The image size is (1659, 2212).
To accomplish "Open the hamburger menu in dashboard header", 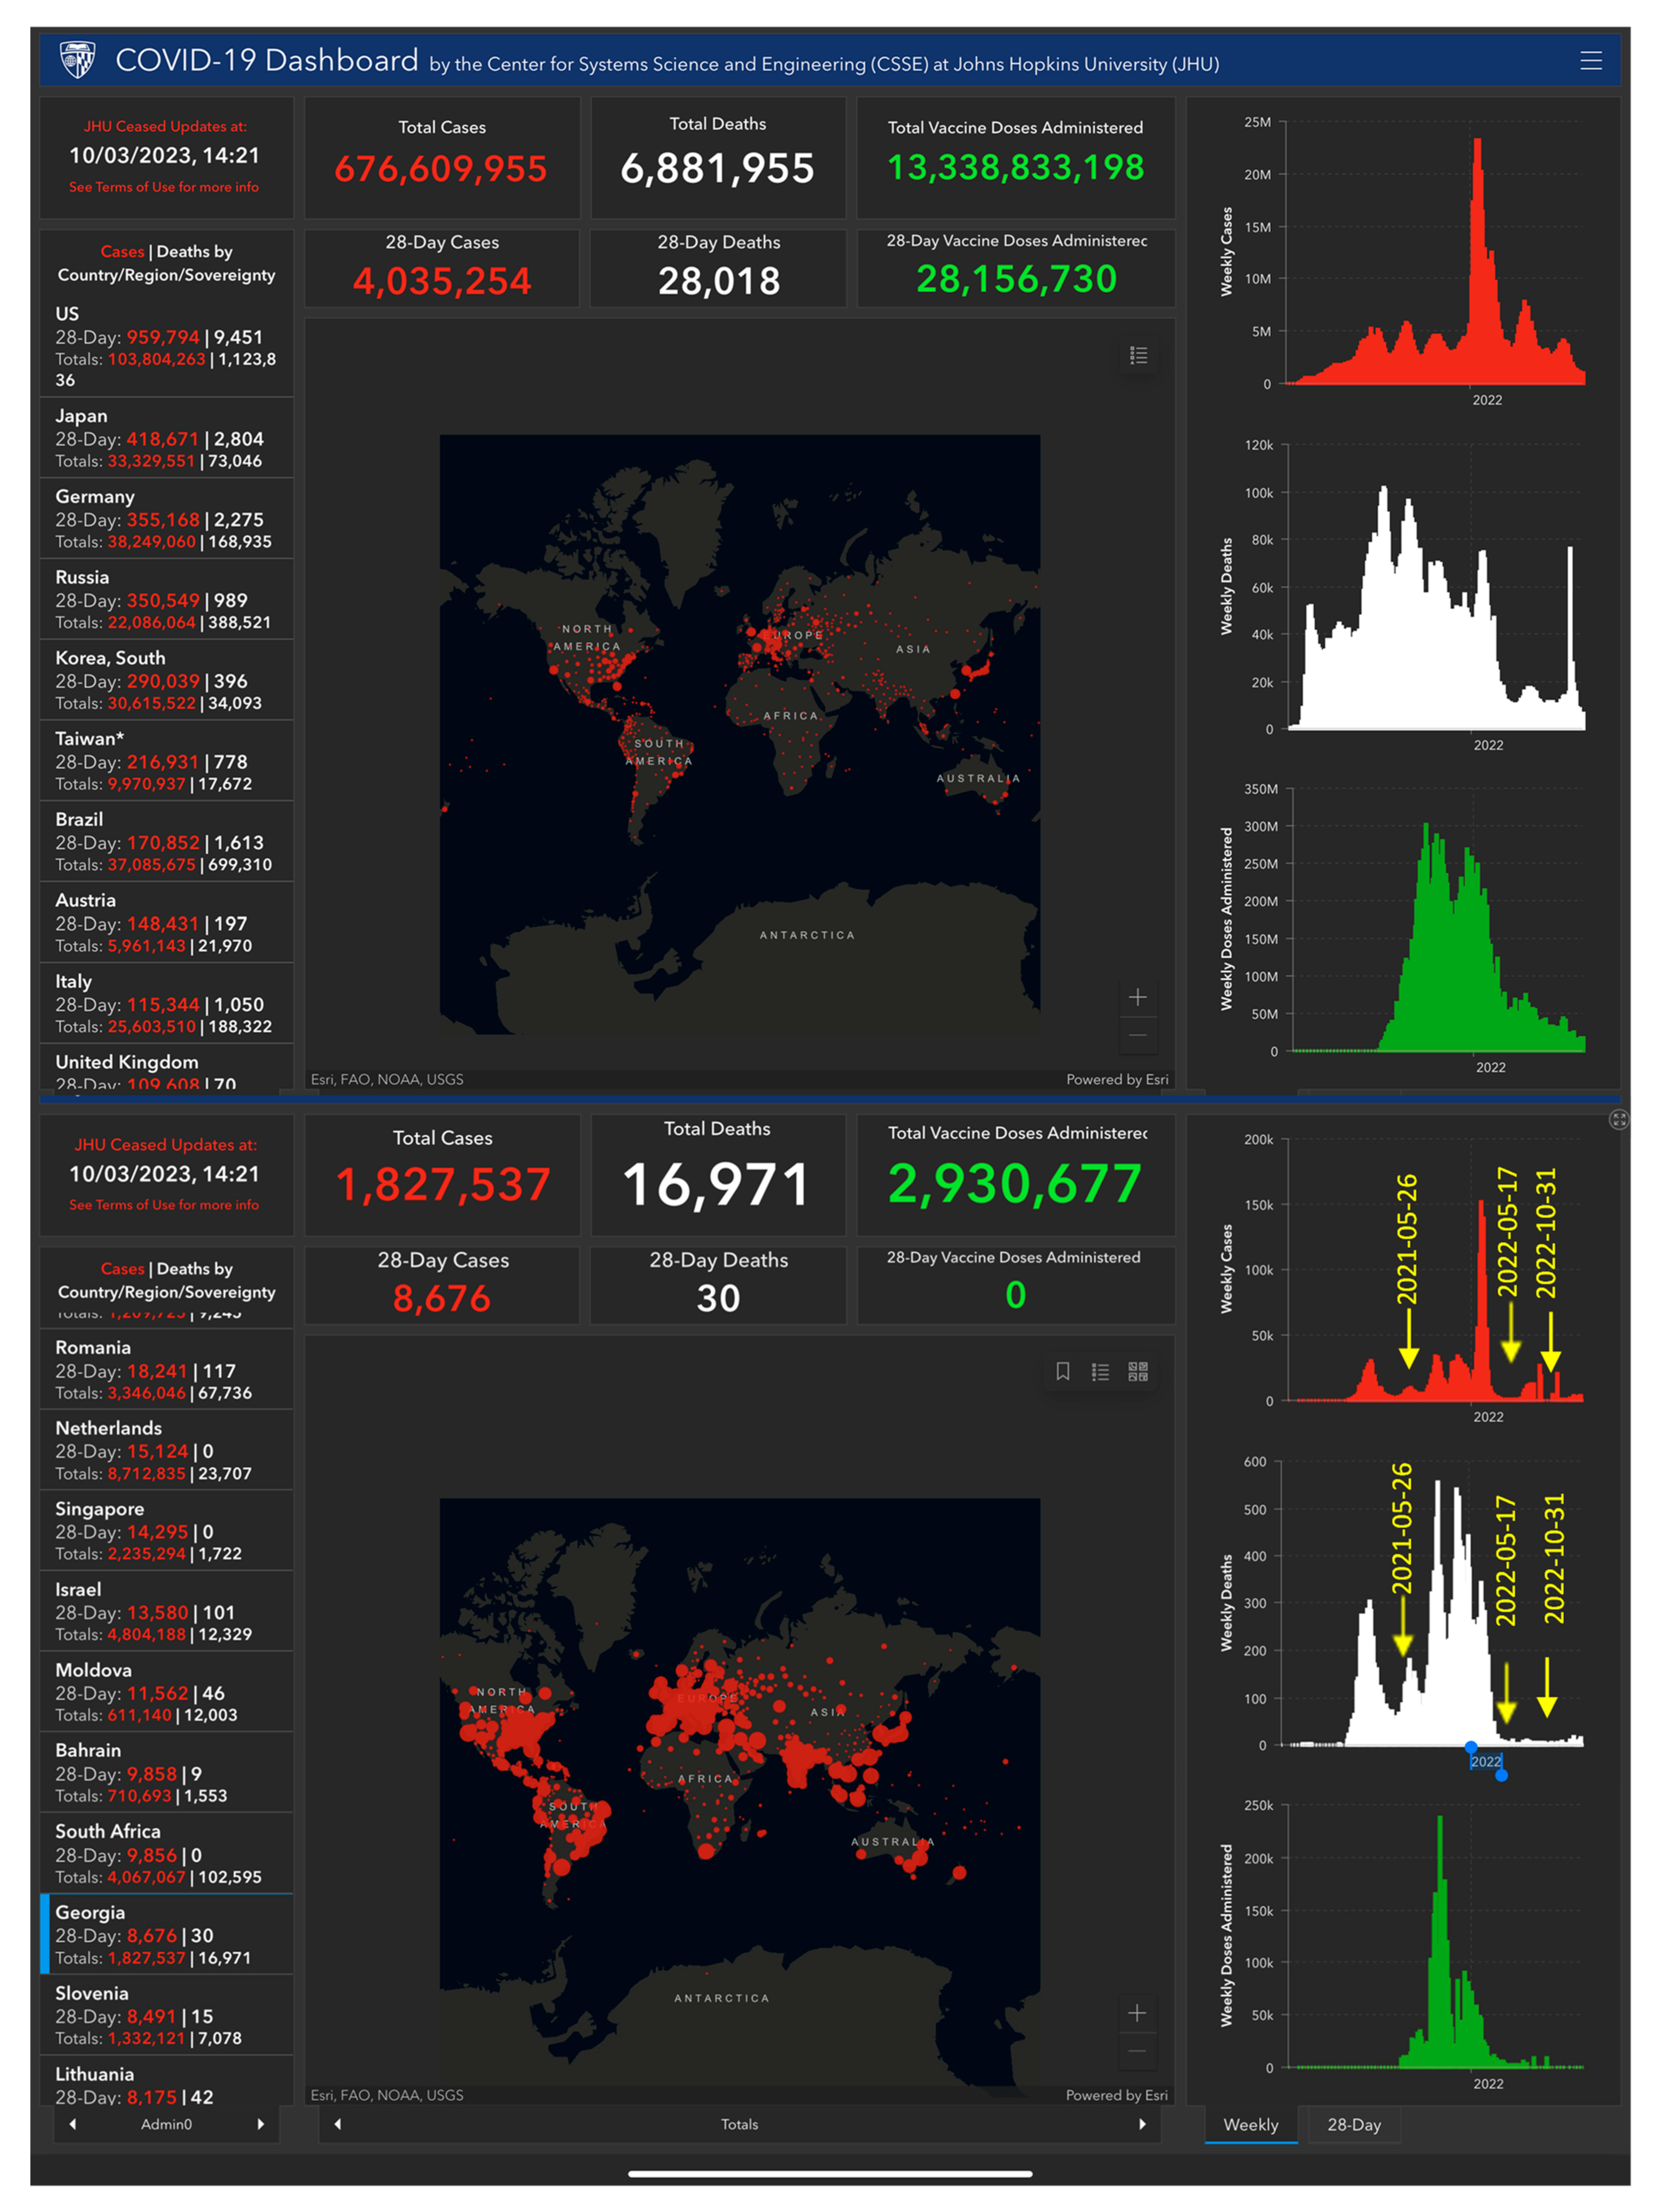I will (x=1590, y=61).
